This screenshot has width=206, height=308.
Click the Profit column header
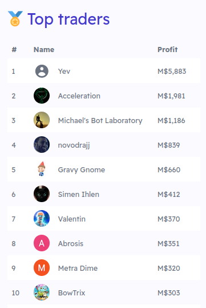point(167,49)
